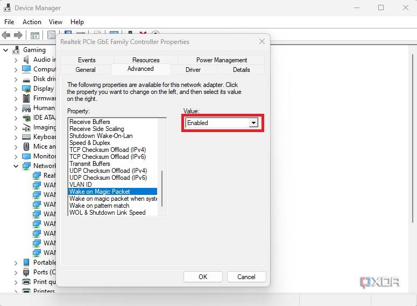Expand the Display adapters chevron
Screen dimensions: 417x306
(x=16, y=89)
